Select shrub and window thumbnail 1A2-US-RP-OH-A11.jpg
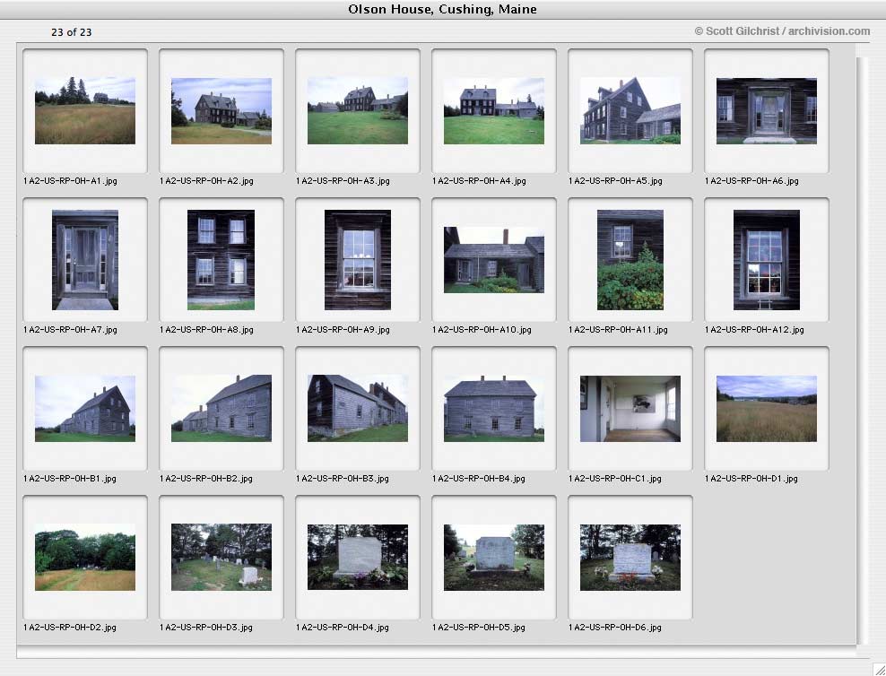886x676 pixels. coord(630,260)
